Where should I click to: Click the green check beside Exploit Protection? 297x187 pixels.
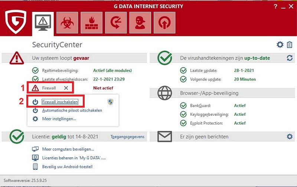[x=183, y=123]
